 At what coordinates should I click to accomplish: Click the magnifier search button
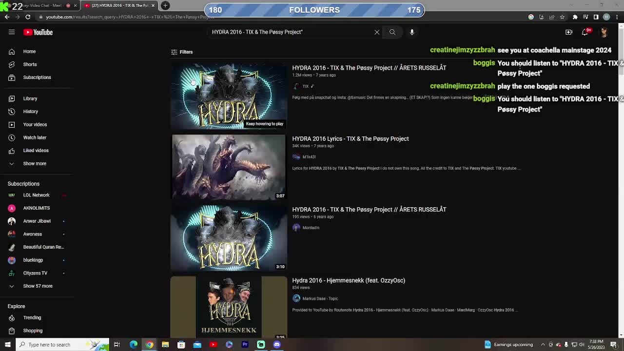(x=392, y=32)
